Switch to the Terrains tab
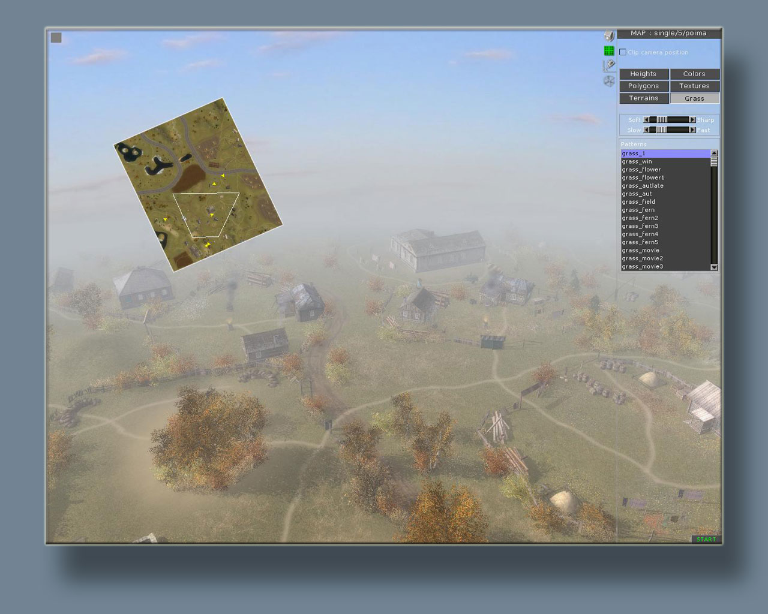 tap(644, 98)
